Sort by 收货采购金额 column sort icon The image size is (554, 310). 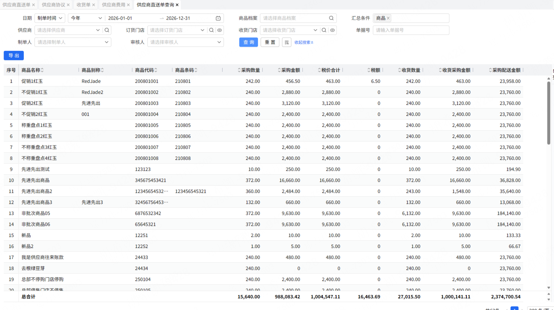tap(440, 70)
